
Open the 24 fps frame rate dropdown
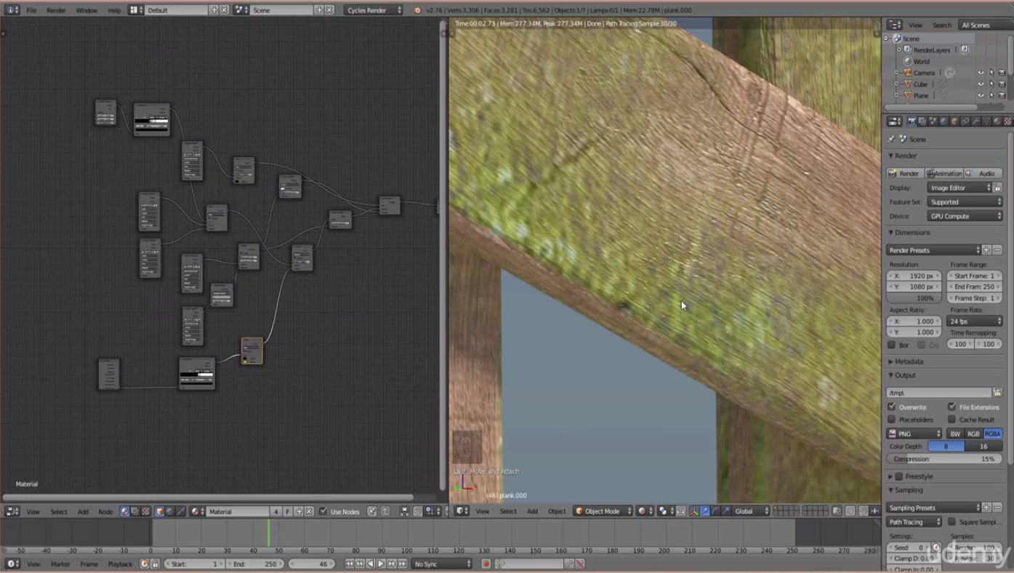975,321
